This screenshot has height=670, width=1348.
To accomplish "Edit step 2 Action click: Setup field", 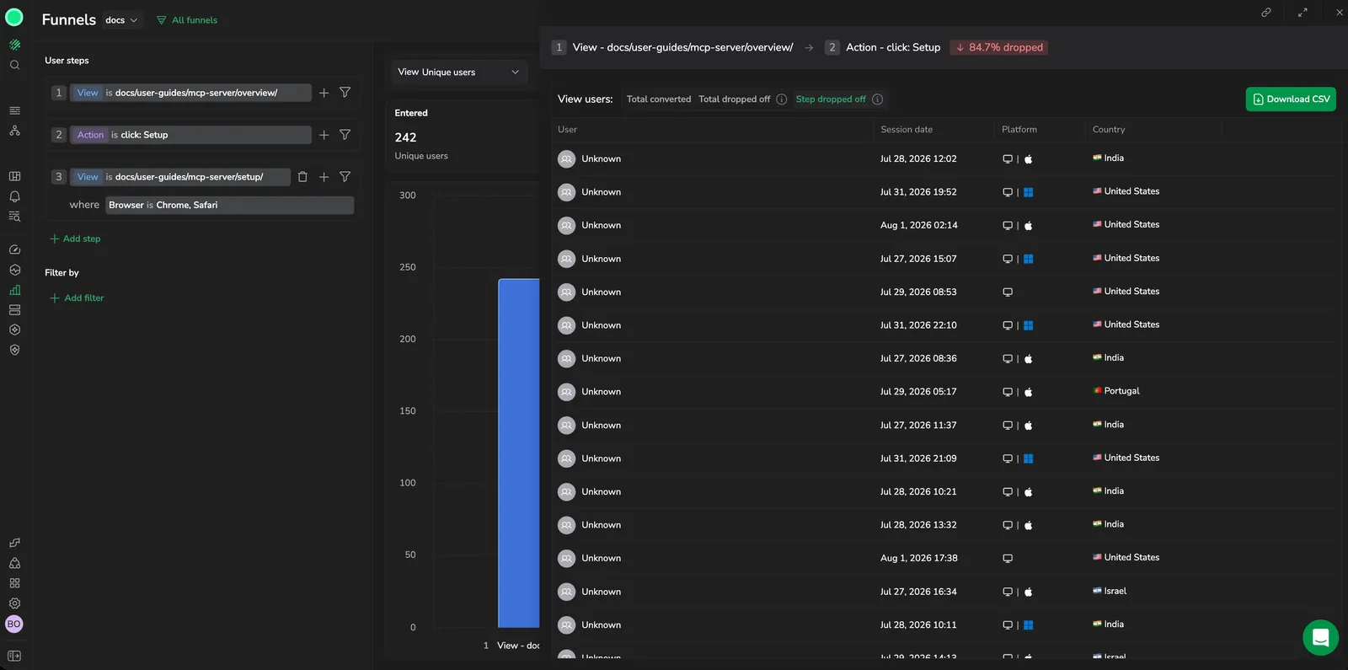I will pos(190,135).
